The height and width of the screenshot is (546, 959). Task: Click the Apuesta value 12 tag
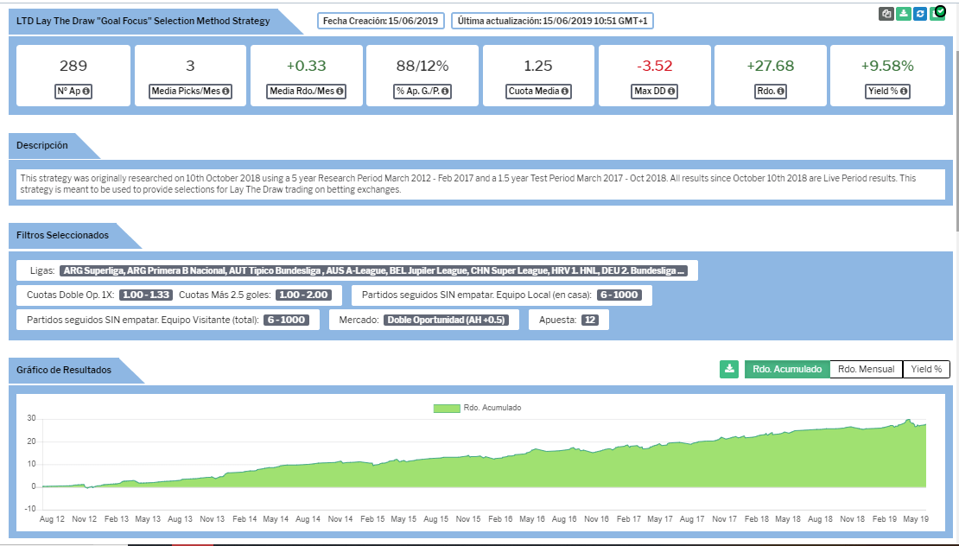coord(589,320)
